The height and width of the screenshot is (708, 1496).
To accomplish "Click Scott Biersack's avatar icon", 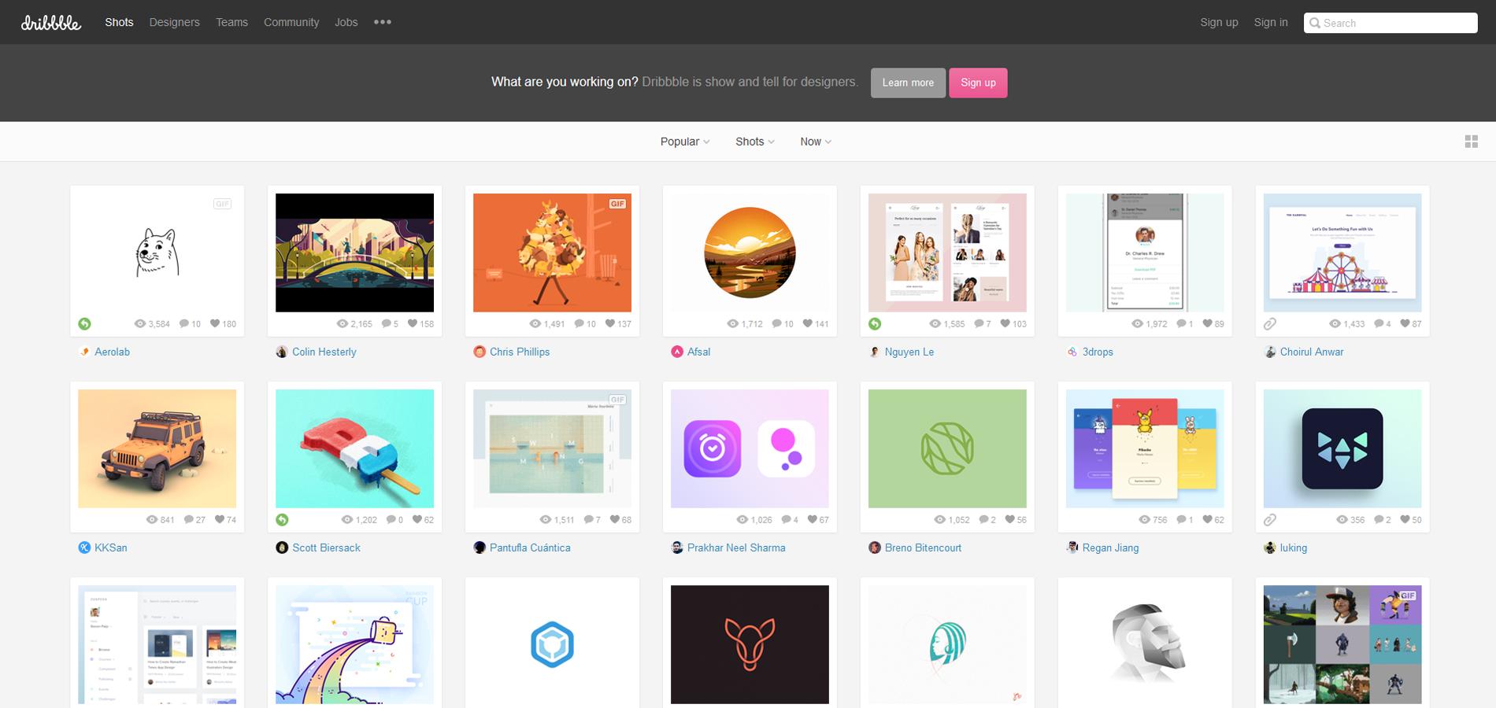I will click(x=282, y=548).
